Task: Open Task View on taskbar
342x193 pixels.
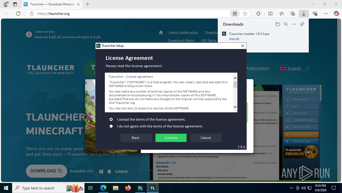Action: click(x=91, y=188)
